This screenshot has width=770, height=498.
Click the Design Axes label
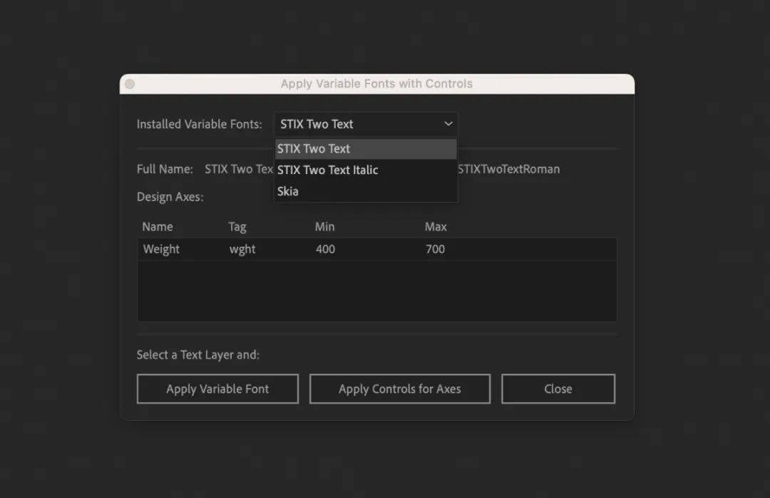coord(170,197)
